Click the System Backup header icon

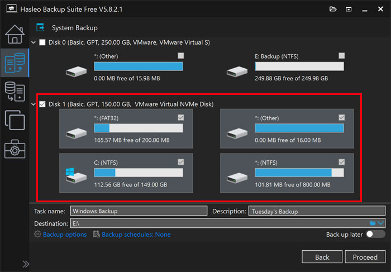[x=40, y=27]
